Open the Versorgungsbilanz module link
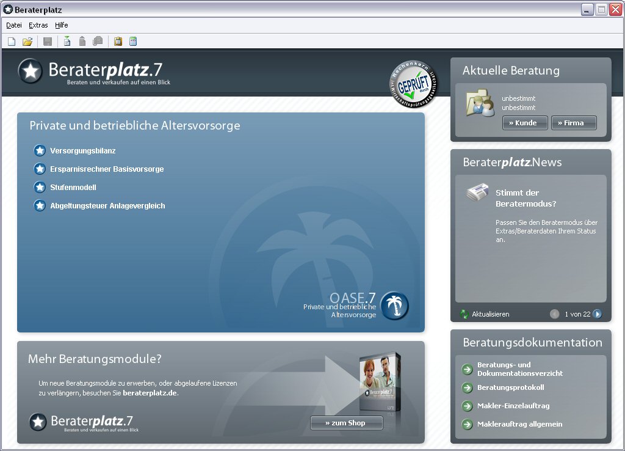This screenshot has height=451, width=625. [x=83, y=151]
